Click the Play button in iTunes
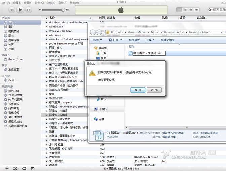Image resolution: width=226 pixels, height=171 pixels. (x=20, y=10)
